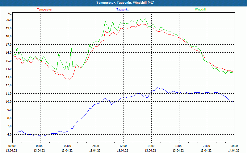
Task: Click the '12,0' y-axis value
Action: coord(9,85)
